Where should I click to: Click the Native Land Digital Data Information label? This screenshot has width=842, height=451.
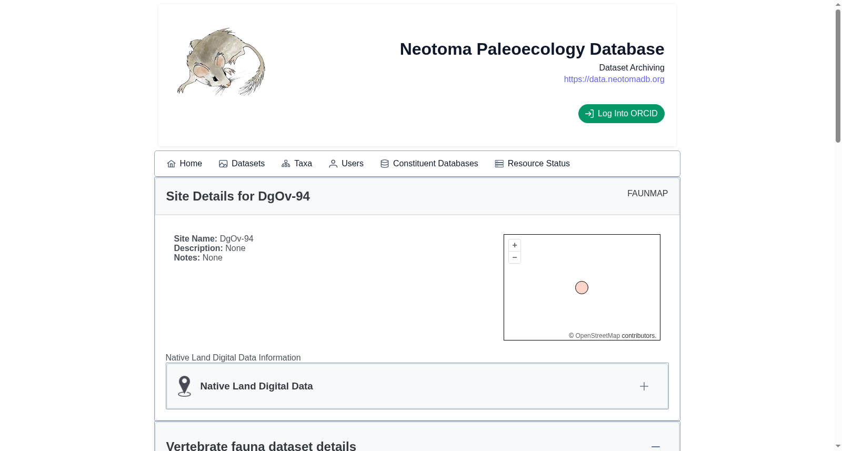click(x=233, y=358)
